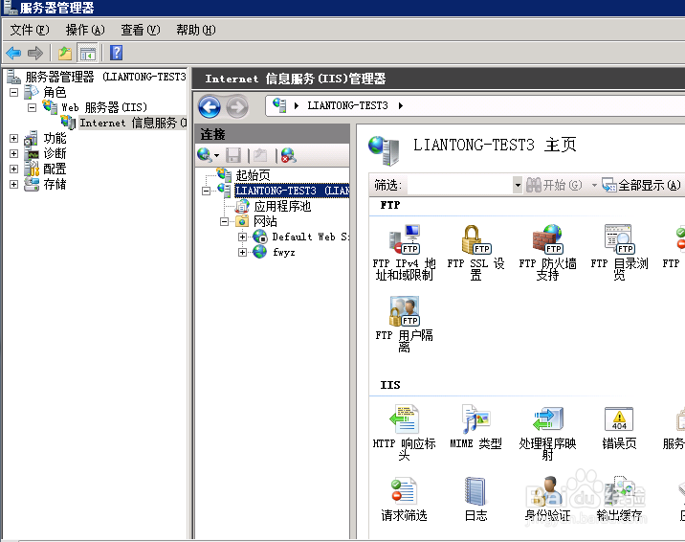
Task: Open 处理程序映射 feature
Action: click(547, 432)
